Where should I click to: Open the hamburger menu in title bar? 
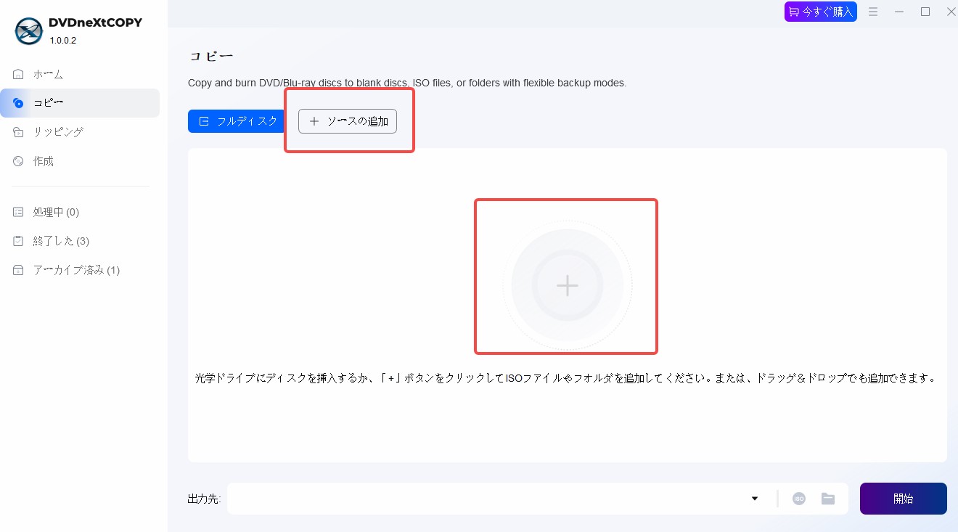click(x=874, y=12)
